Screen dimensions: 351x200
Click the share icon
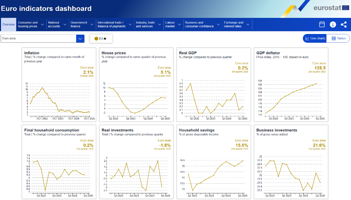pos(344,25)
